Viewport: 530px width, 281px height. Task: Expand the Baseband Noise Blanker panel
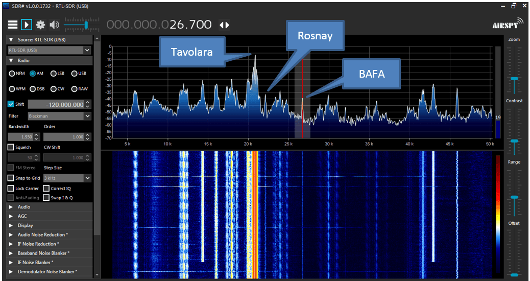tap(50, 253)
